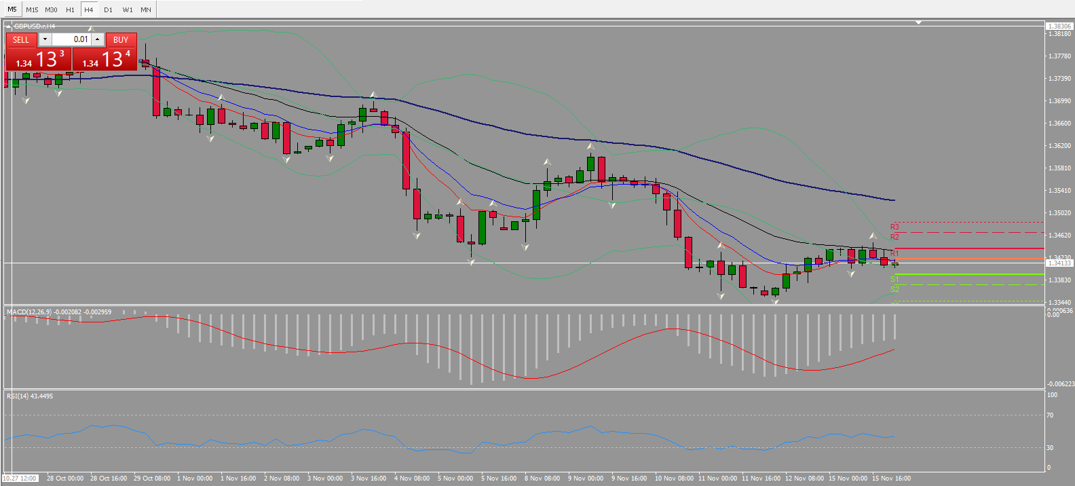Viewport: 1075px width, 486px height.
Task: Click the S1 support level label
Action: point(894,279)
